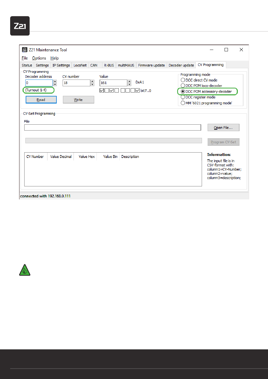Image resolution: width=268 pixels, height=379 pixels.
Task: Open the Options menu
Action: [x=39, y=58]
